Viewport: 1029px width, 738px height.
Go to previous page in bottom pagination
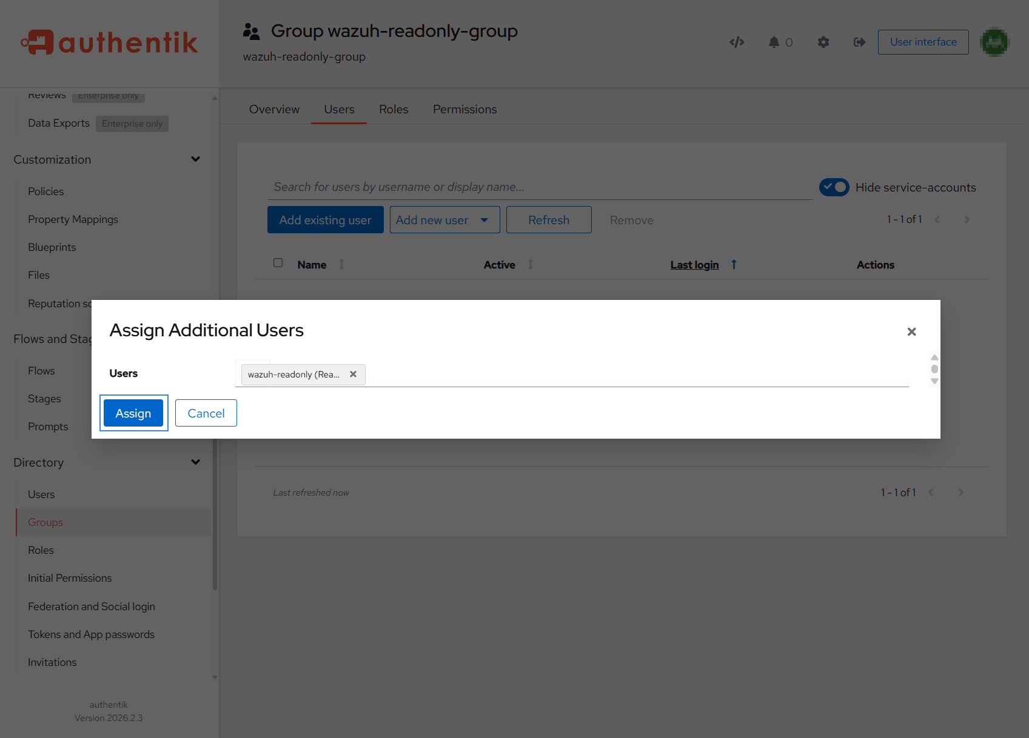(x=931, y=492)
